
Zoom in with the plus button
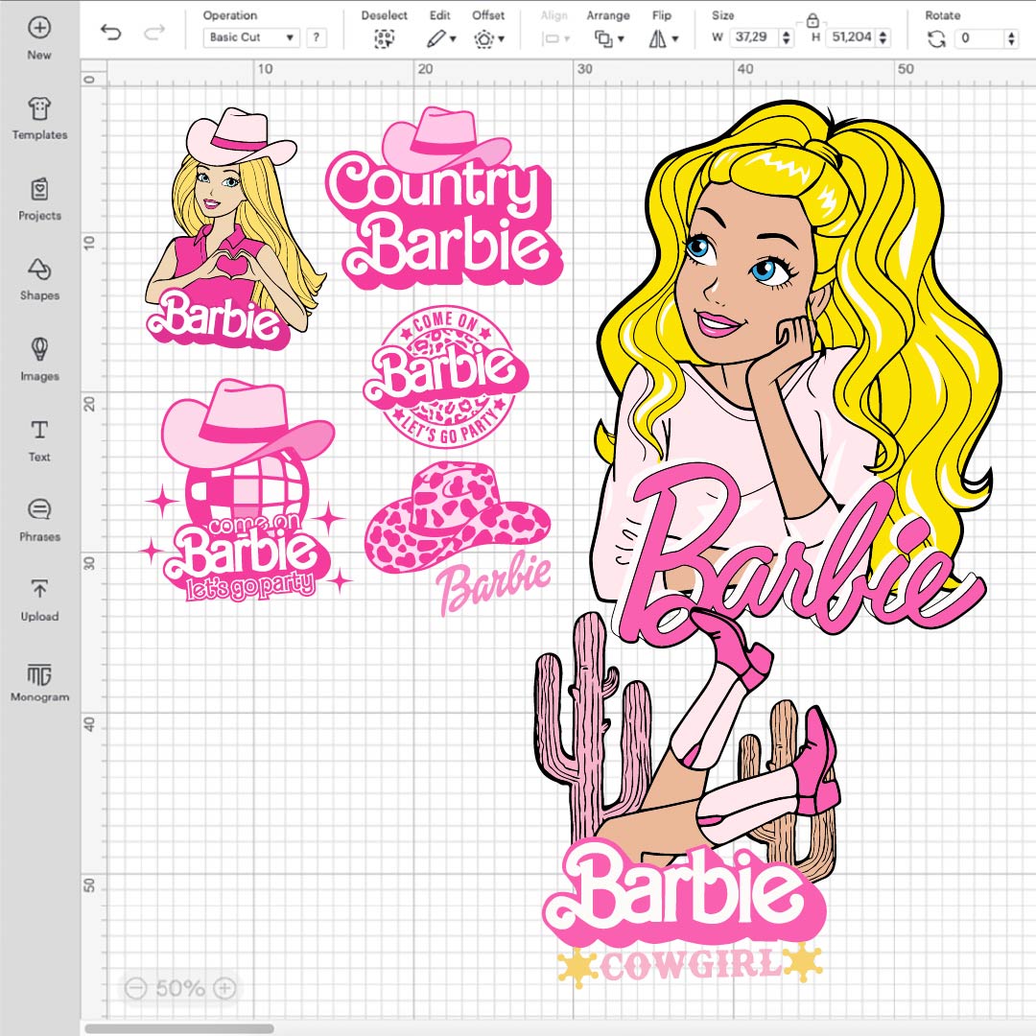pos(225,988)
